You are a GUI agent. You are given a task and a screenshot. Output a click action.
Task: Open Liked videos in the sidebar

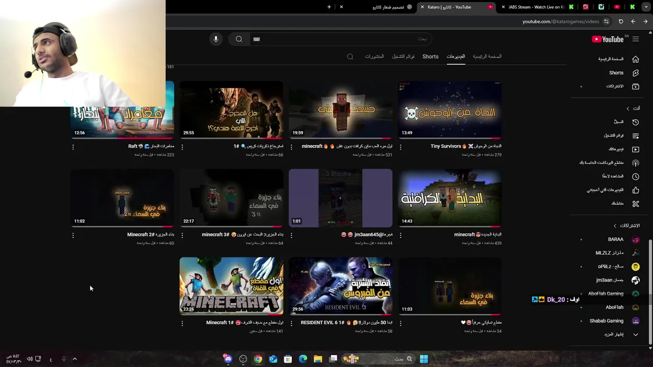605,190
